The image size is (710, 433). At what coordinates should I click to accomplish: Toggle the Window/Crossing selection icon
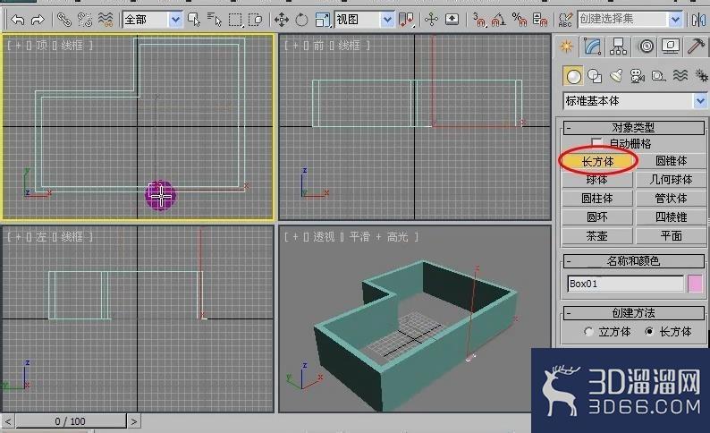(x=256, y=20)
